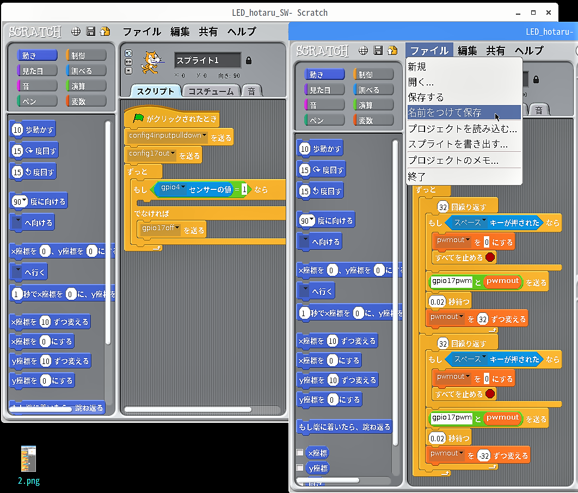Select 制御 category in right window
Viewport: 578px width, 493px height.
point(374,75)
